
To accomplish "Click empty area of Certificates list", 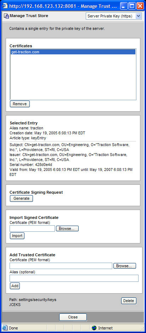I will coord(73,77).
